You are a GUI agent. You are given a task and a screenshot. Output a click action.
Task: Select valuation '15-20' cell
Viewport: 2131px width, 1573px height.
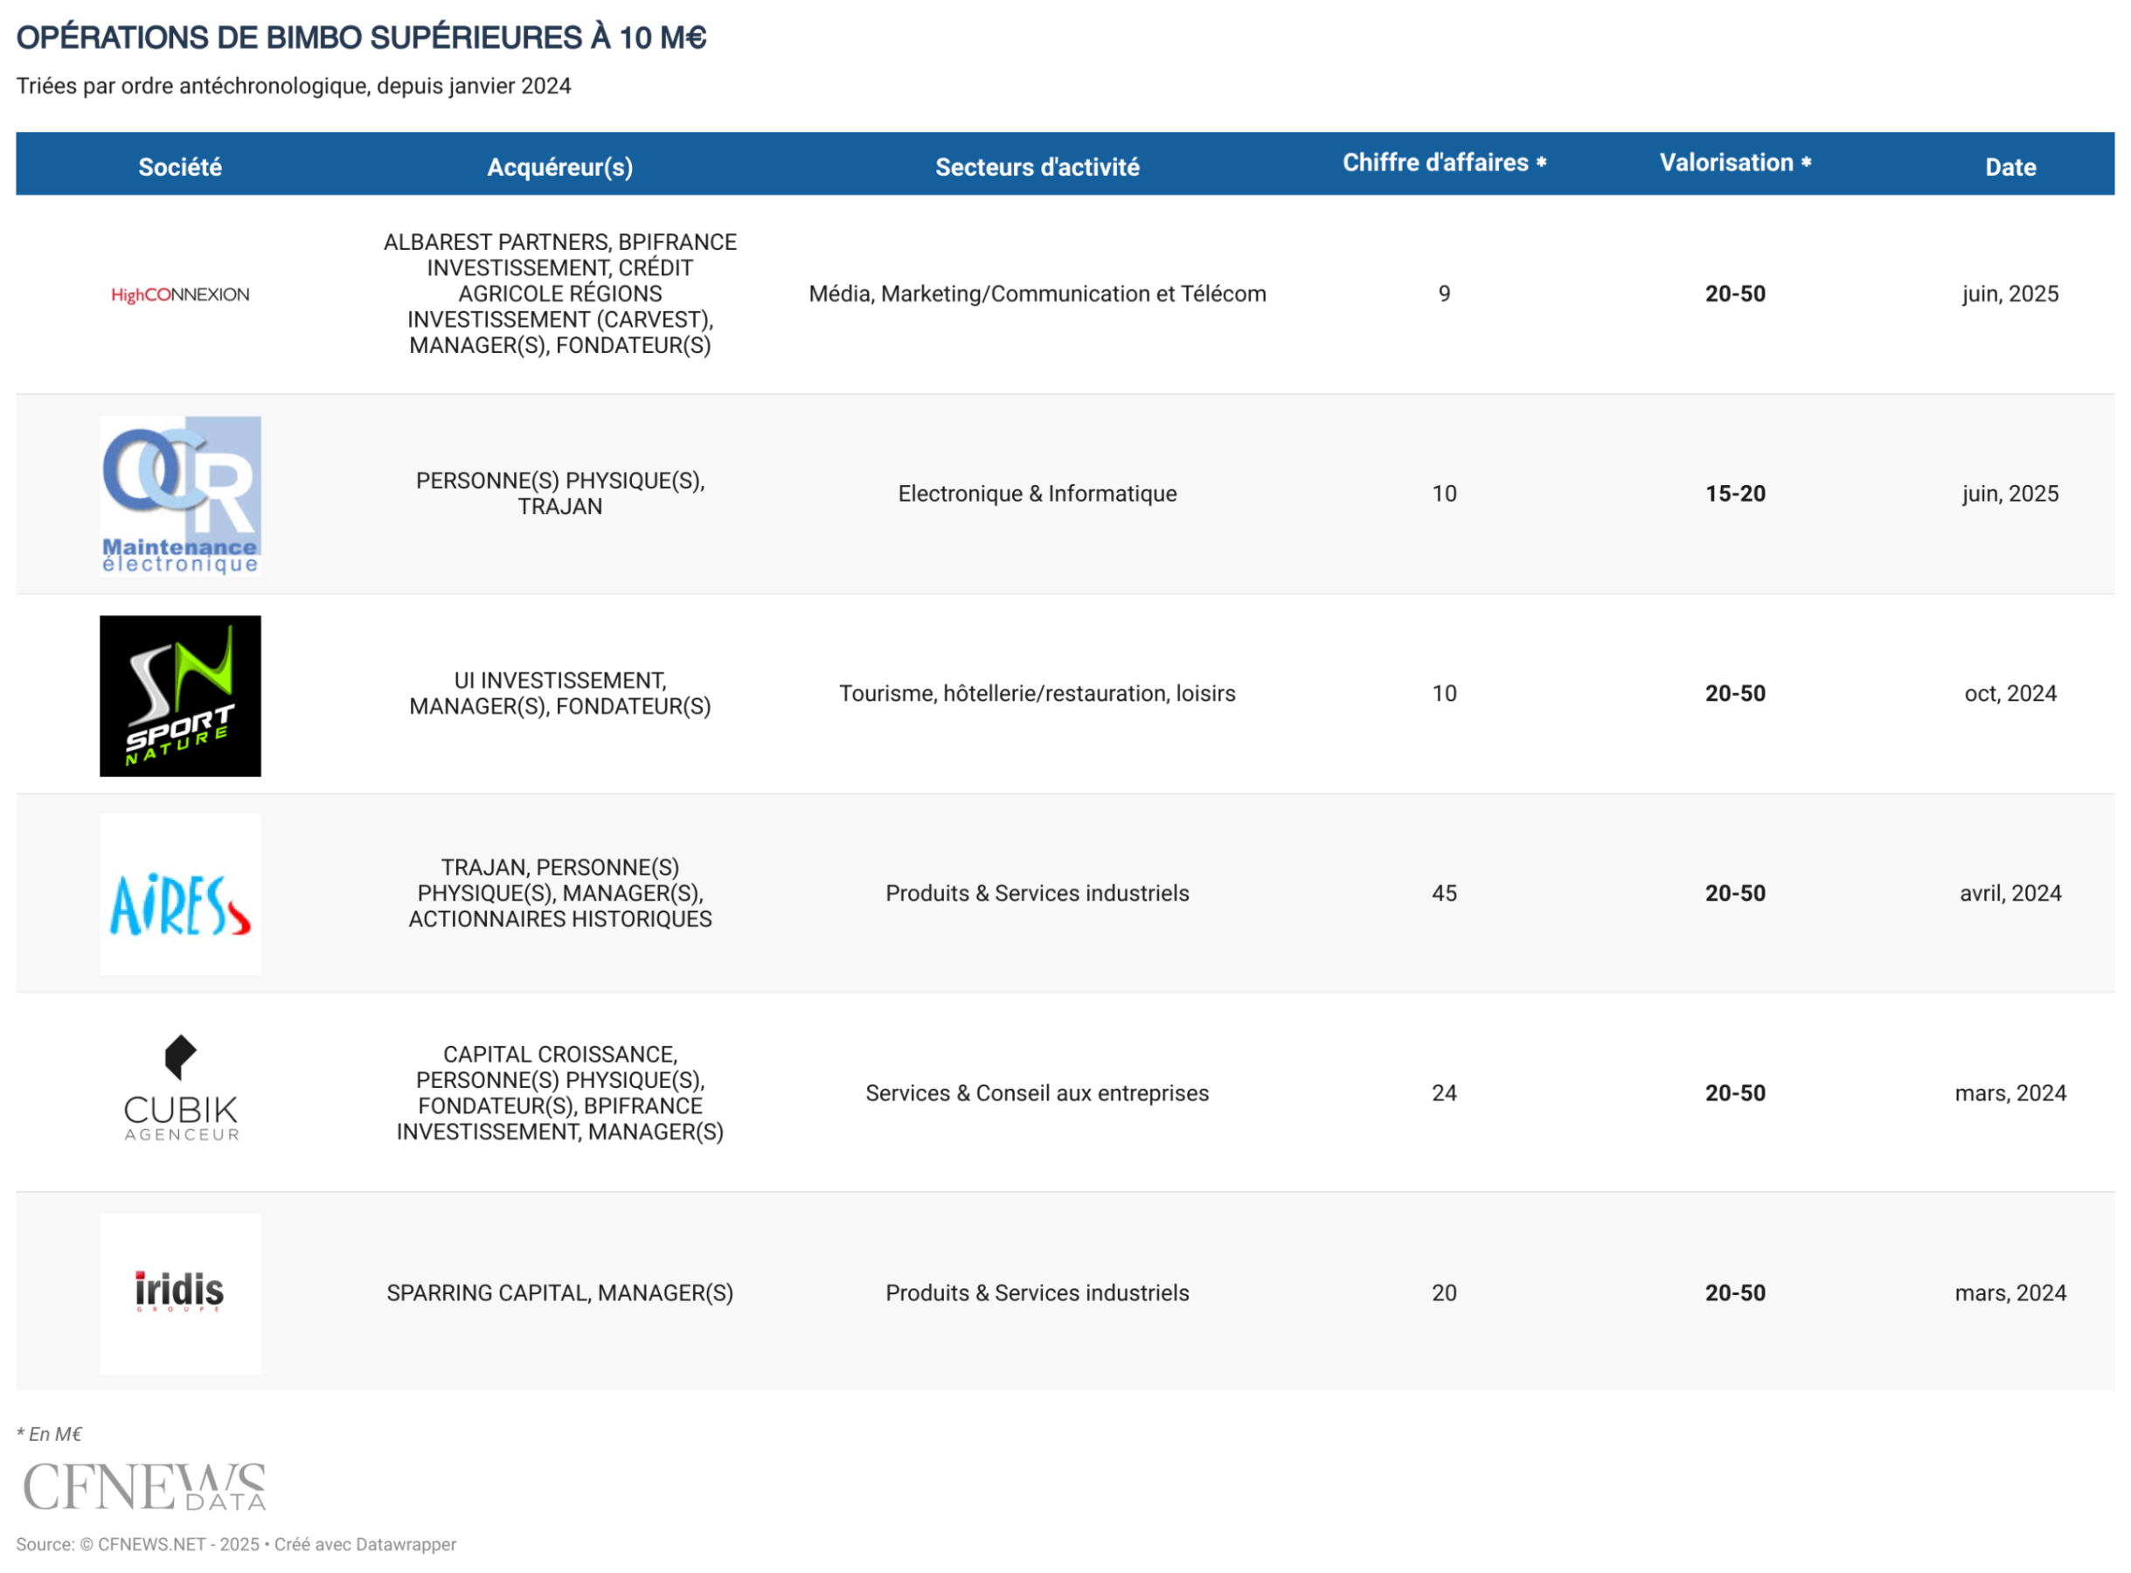coord(1735,493)
